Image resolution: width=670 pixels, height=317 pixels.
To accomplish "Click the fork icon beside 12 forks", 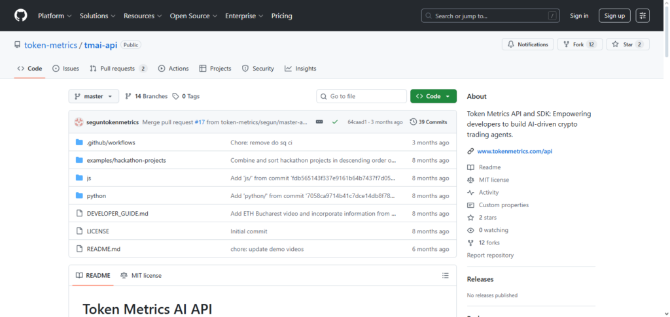I will click(x=470, y=242).
